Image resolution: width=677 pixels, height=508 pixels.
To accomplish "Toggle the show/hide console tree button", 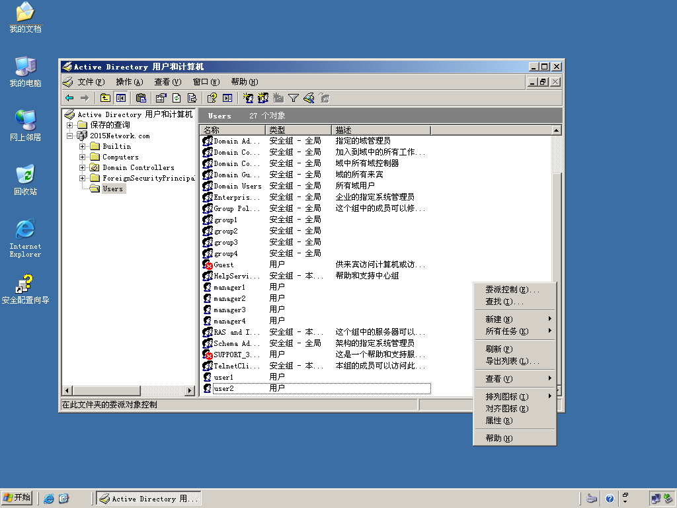I will 120,99.
